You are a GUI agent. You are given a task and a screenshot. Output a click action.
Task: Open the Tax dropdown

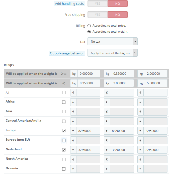click(x=112, y=42)
